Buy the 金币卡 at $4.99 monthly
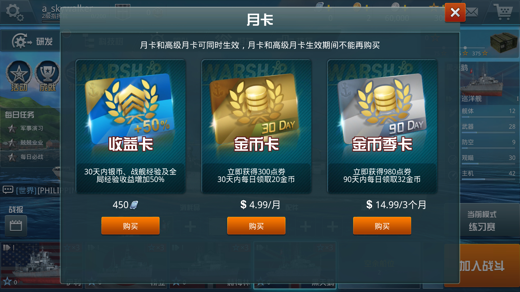 256,226
